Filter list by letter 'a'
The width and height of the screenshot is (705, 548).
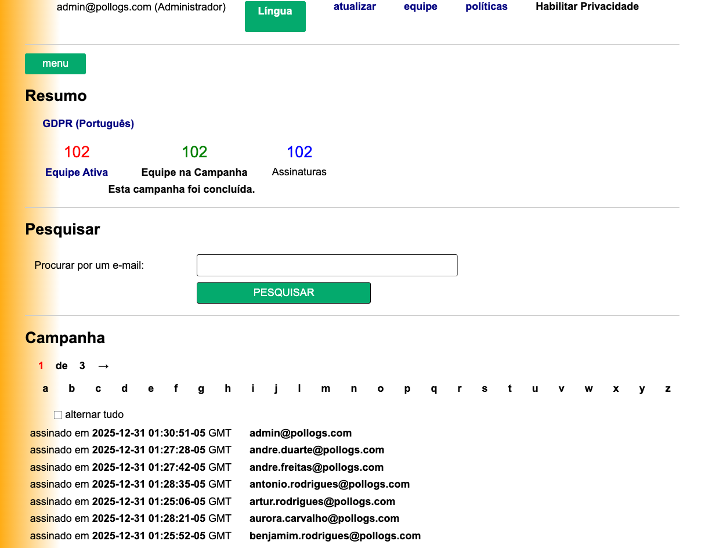click(45, 389)
